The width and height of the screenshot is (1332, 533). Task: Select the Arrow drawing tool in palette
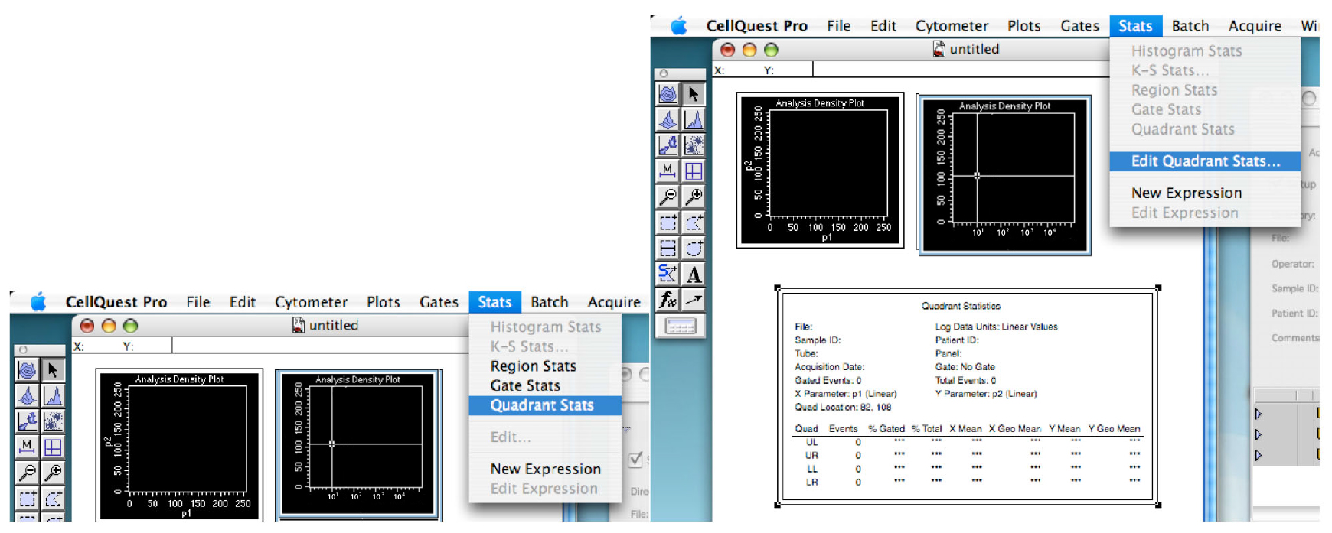tap(693, 300)
